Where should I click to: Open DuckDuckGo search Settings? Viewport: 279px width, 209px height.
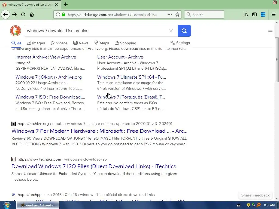(x=180, y=43)
